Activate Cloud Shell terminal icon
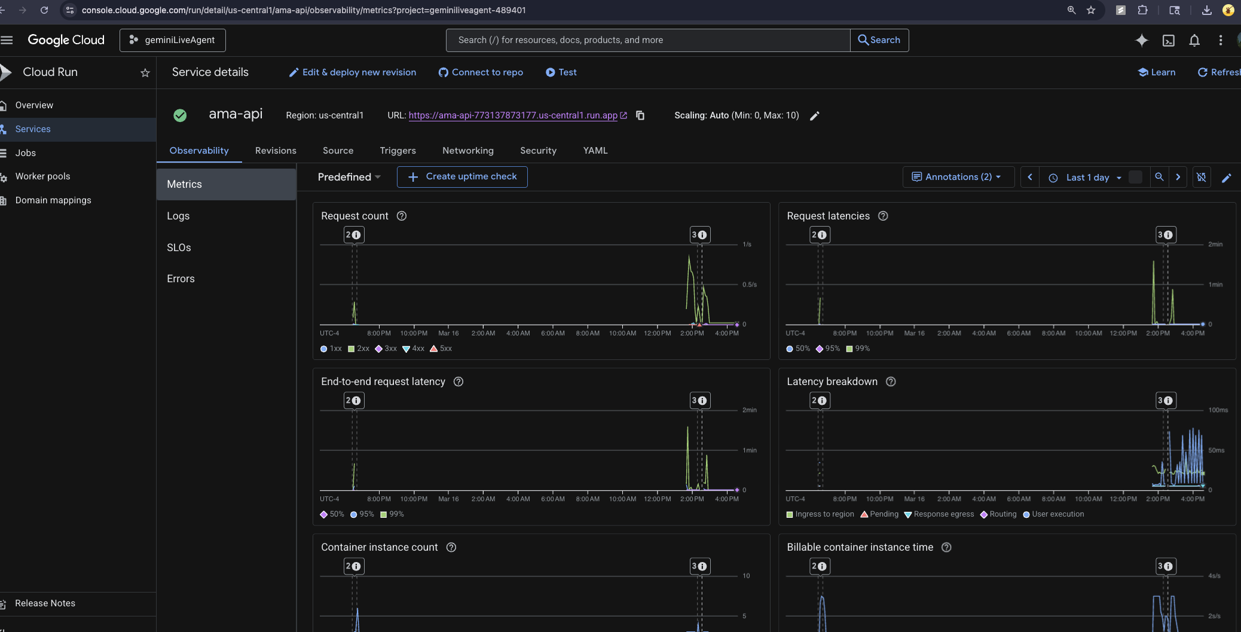 pos(1168,40)
